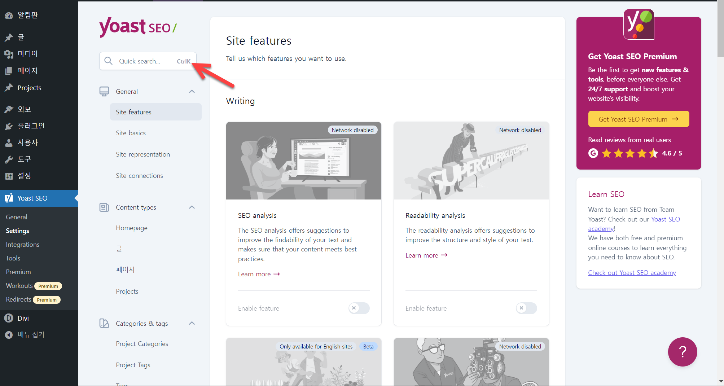Collapse the Content types section chevron
The height and width of the screenshot is (386, 724).
[192, 207]
